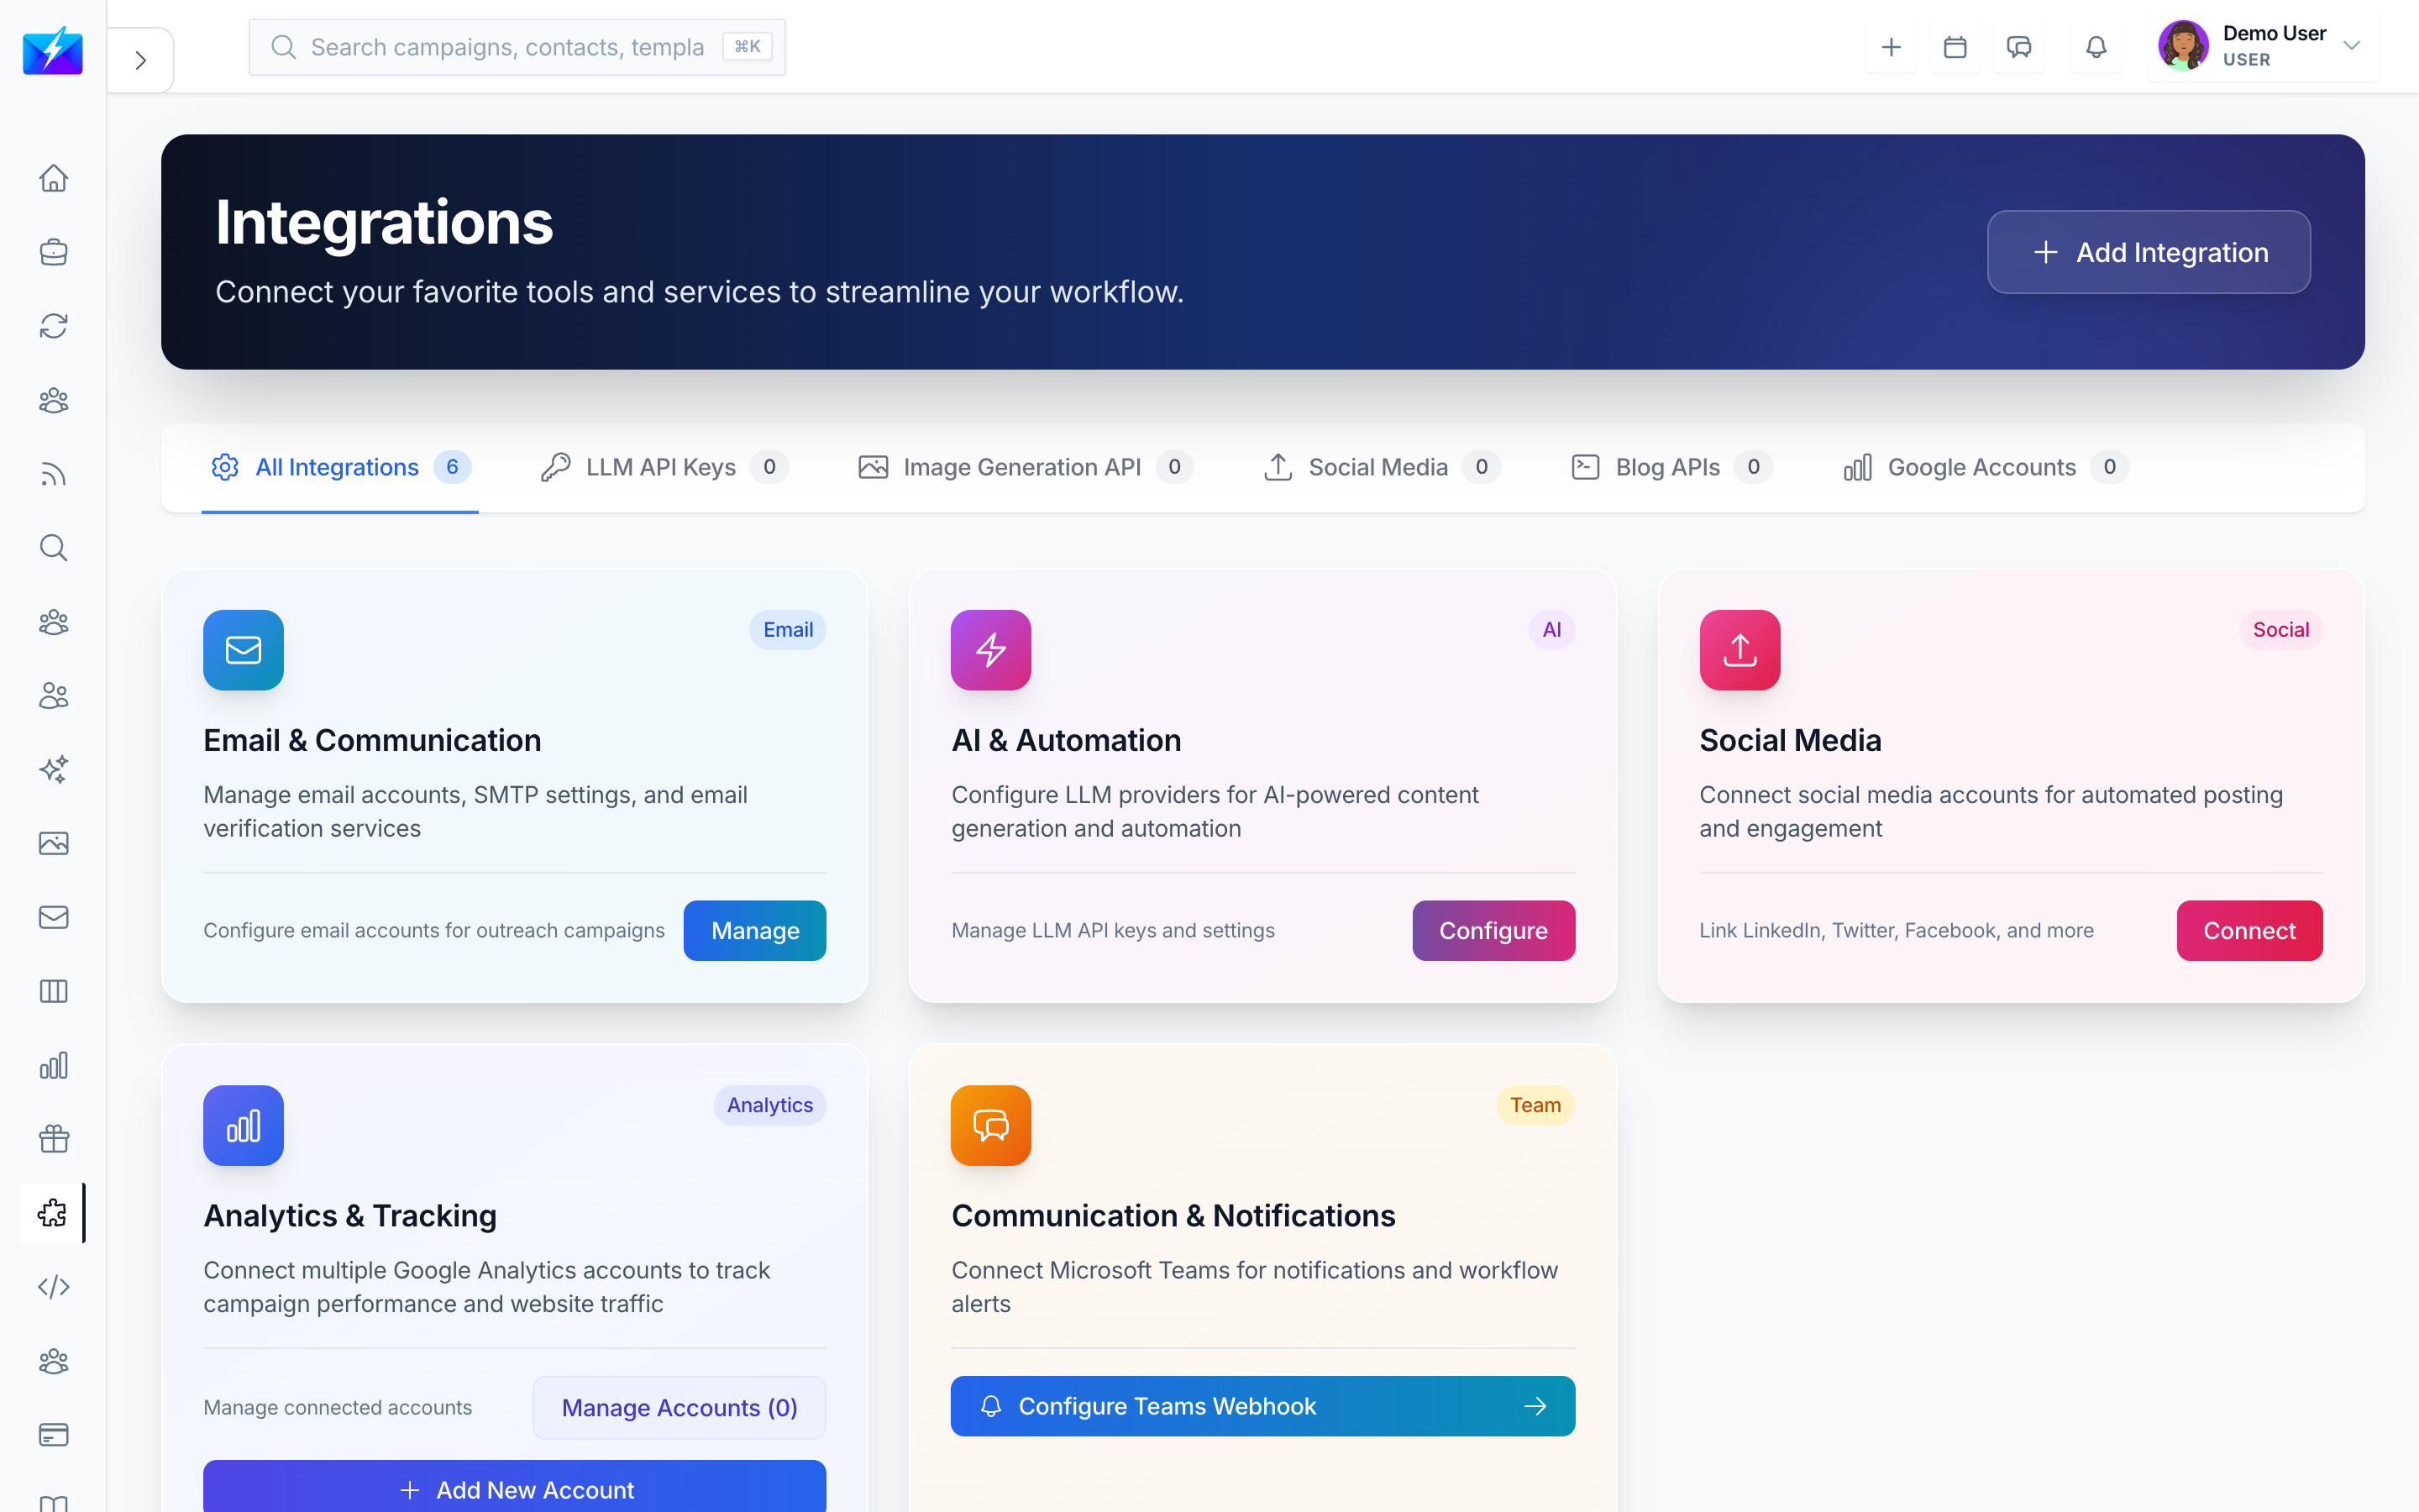This screenshot has height=1512, width=2419.
Task: Open the briefcase icon in the sidebar
Action: click(x=53, y=252)
